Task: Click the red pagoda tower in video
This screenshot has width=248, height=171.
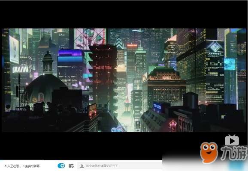Action: 103,74
